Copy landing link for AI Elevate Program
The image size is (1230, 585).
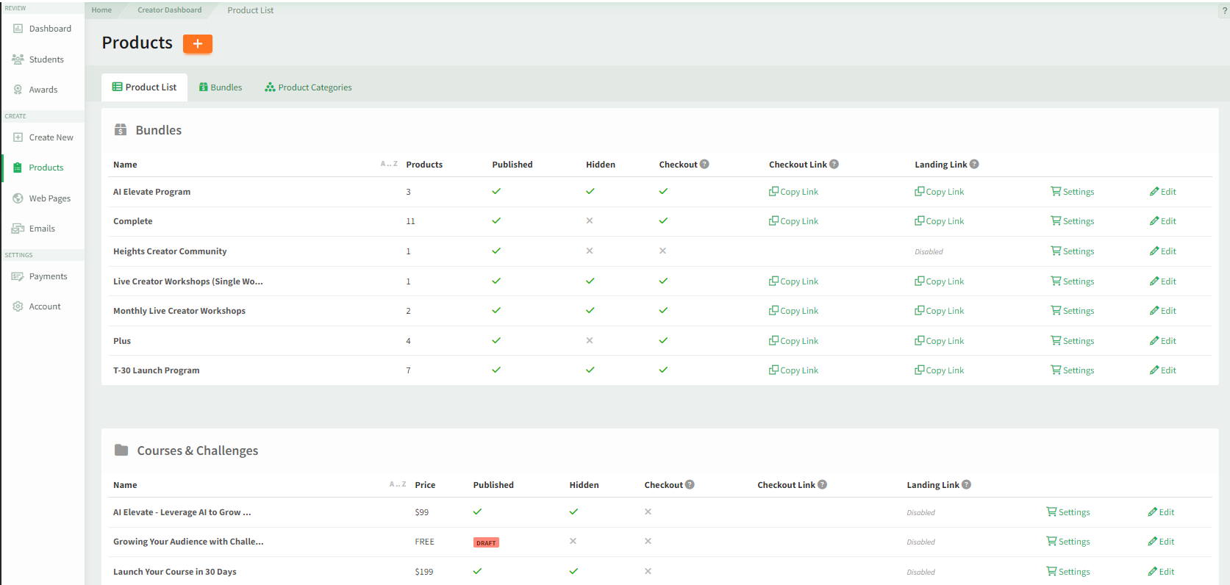click(939, 192)
